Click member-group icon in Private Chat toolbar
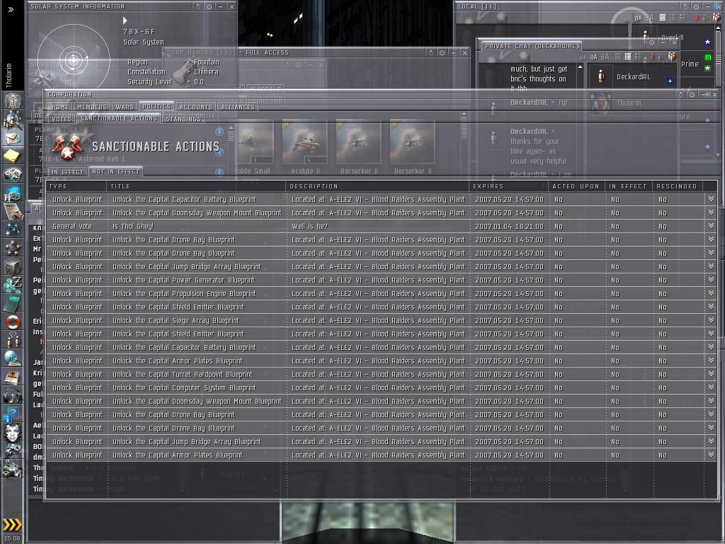The height and width of the screenshot is (544, 725). (x=672, y=57)
